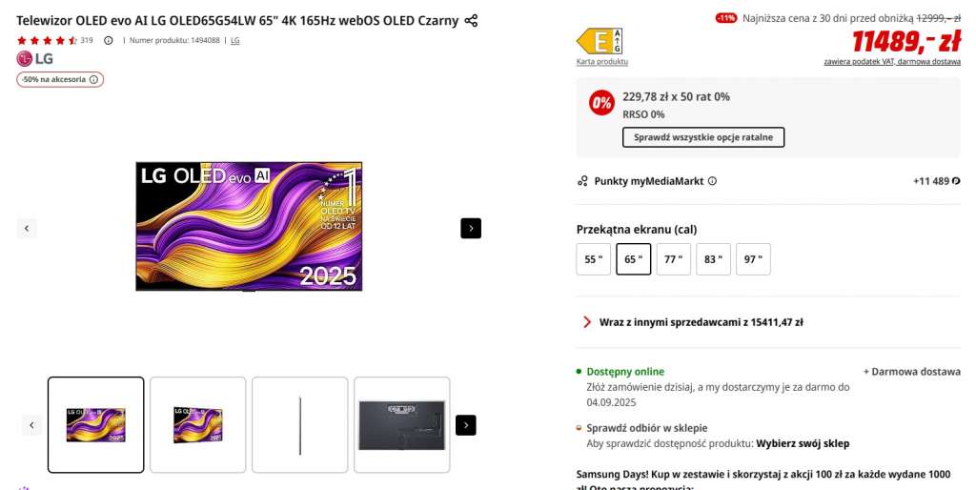
Task: Choose the 97" screen diagonal
Action: [753, 259]
